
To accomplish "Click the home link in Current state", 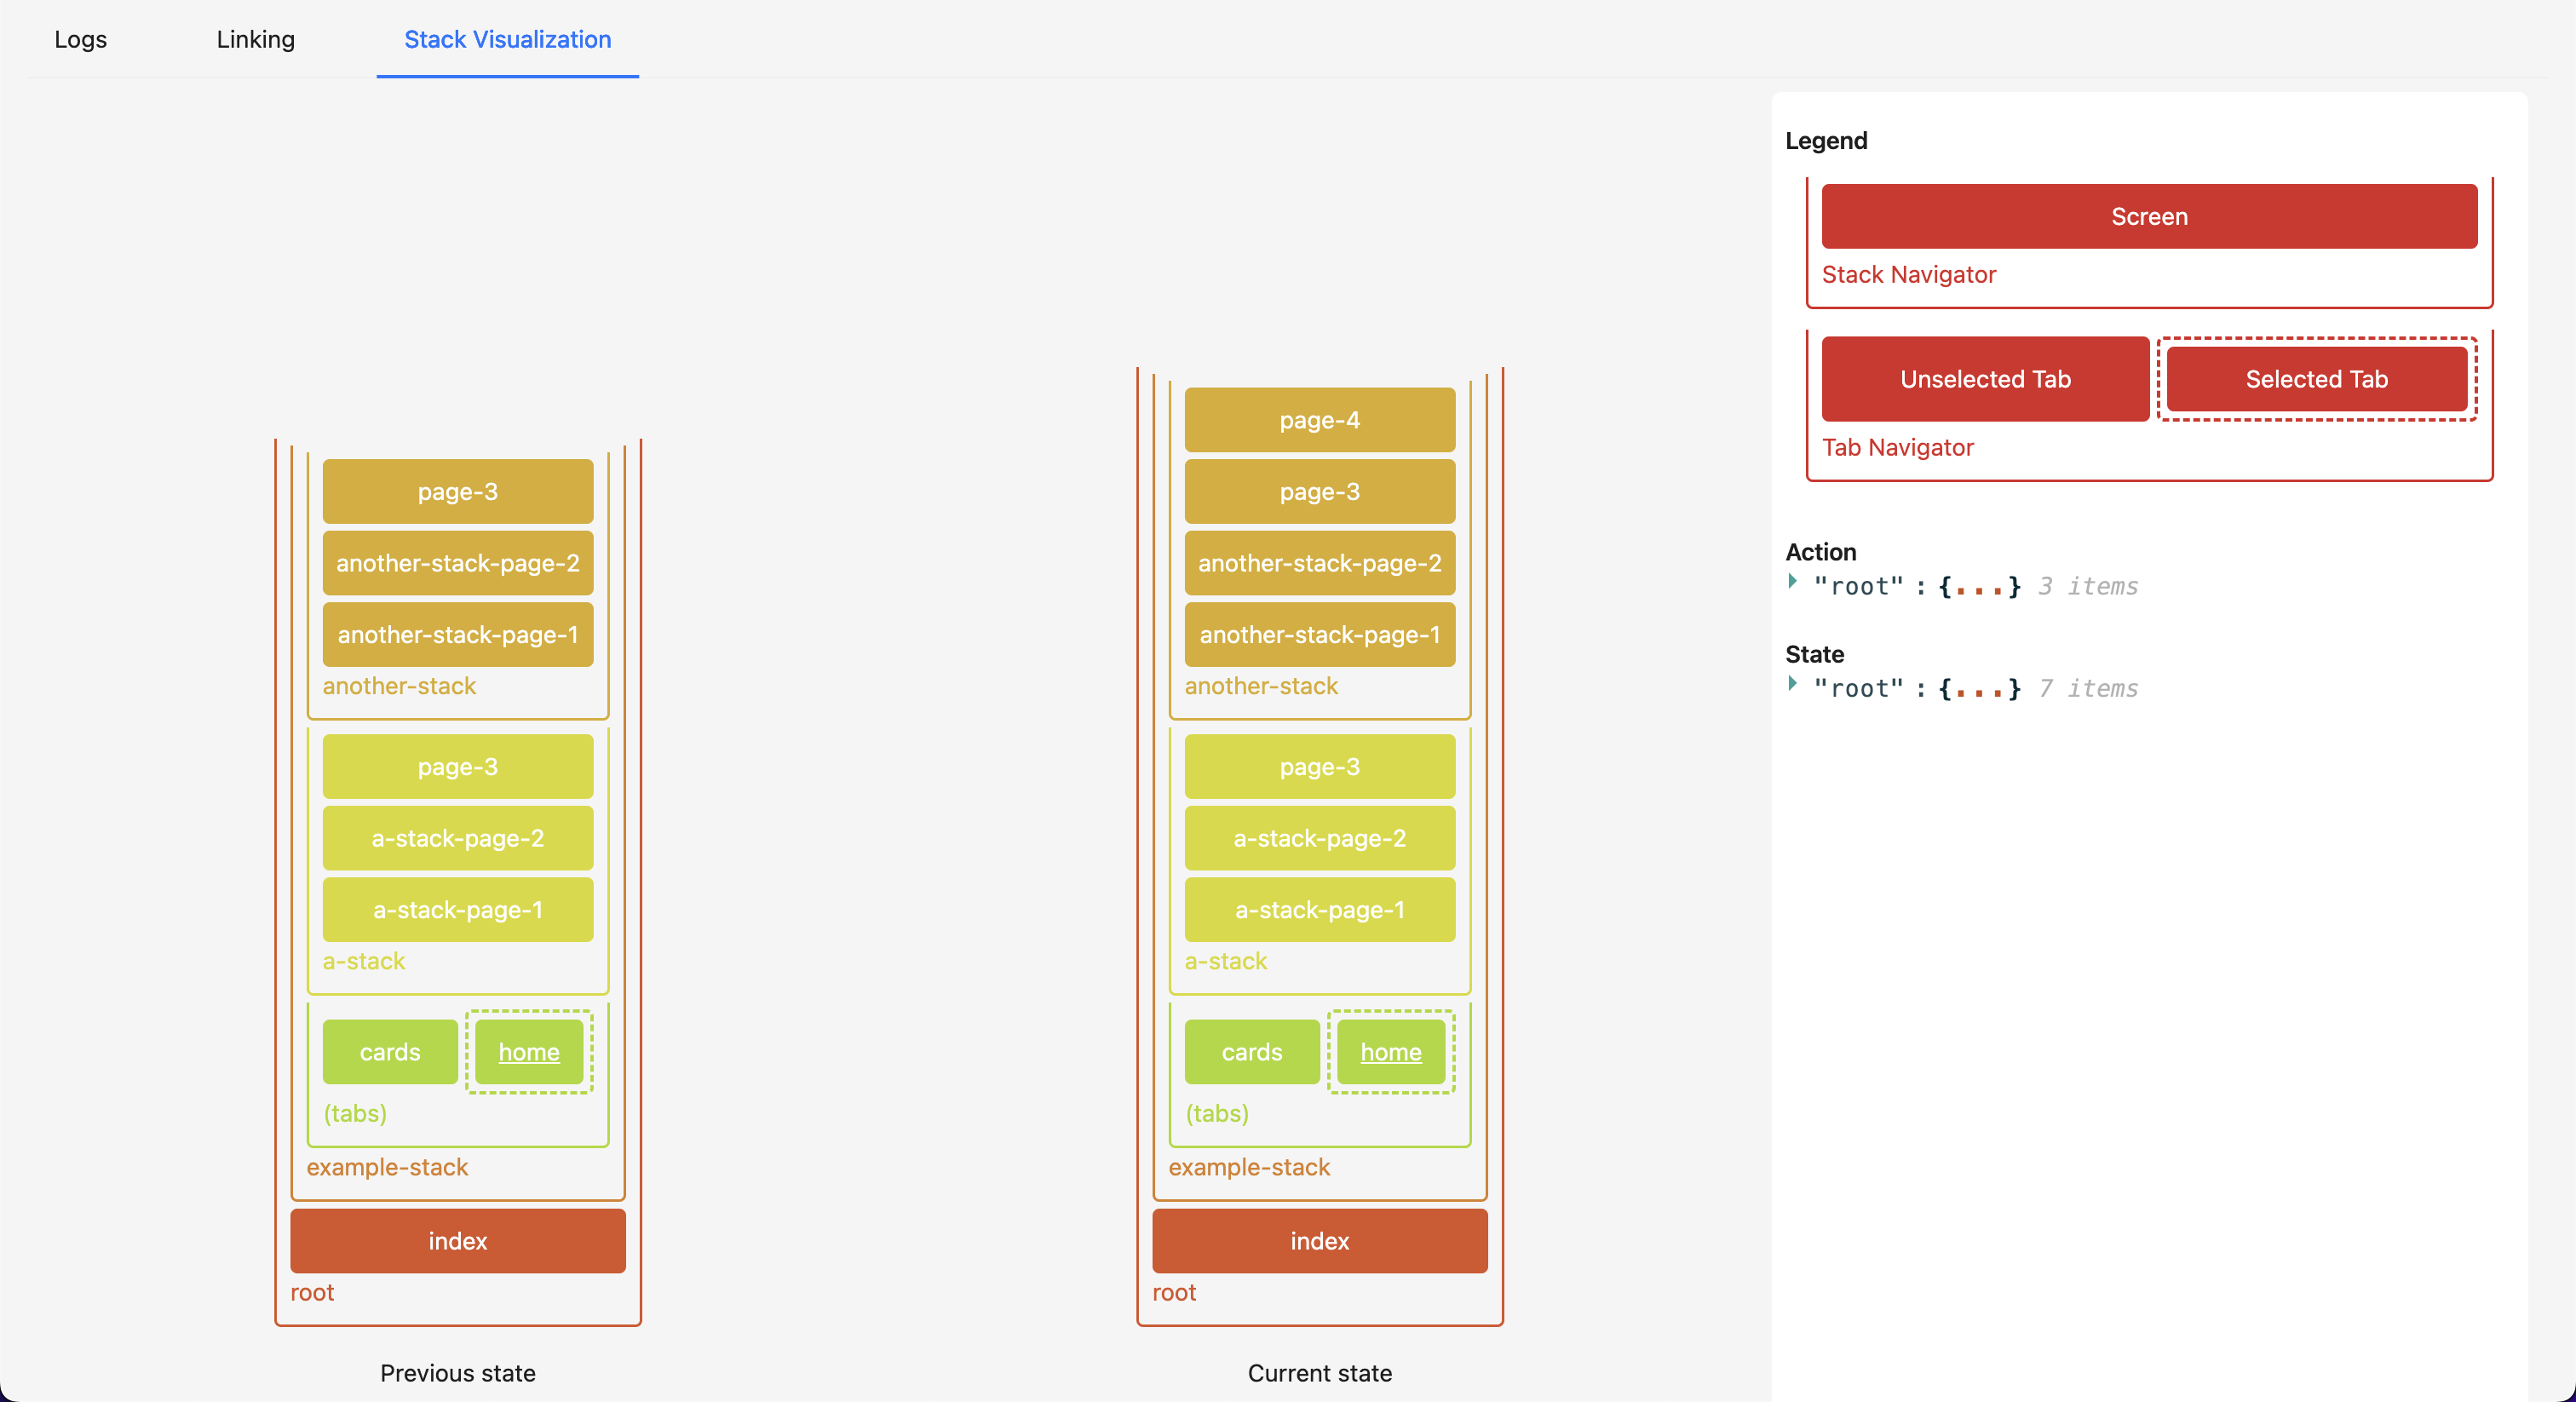I will 1390,1052.
